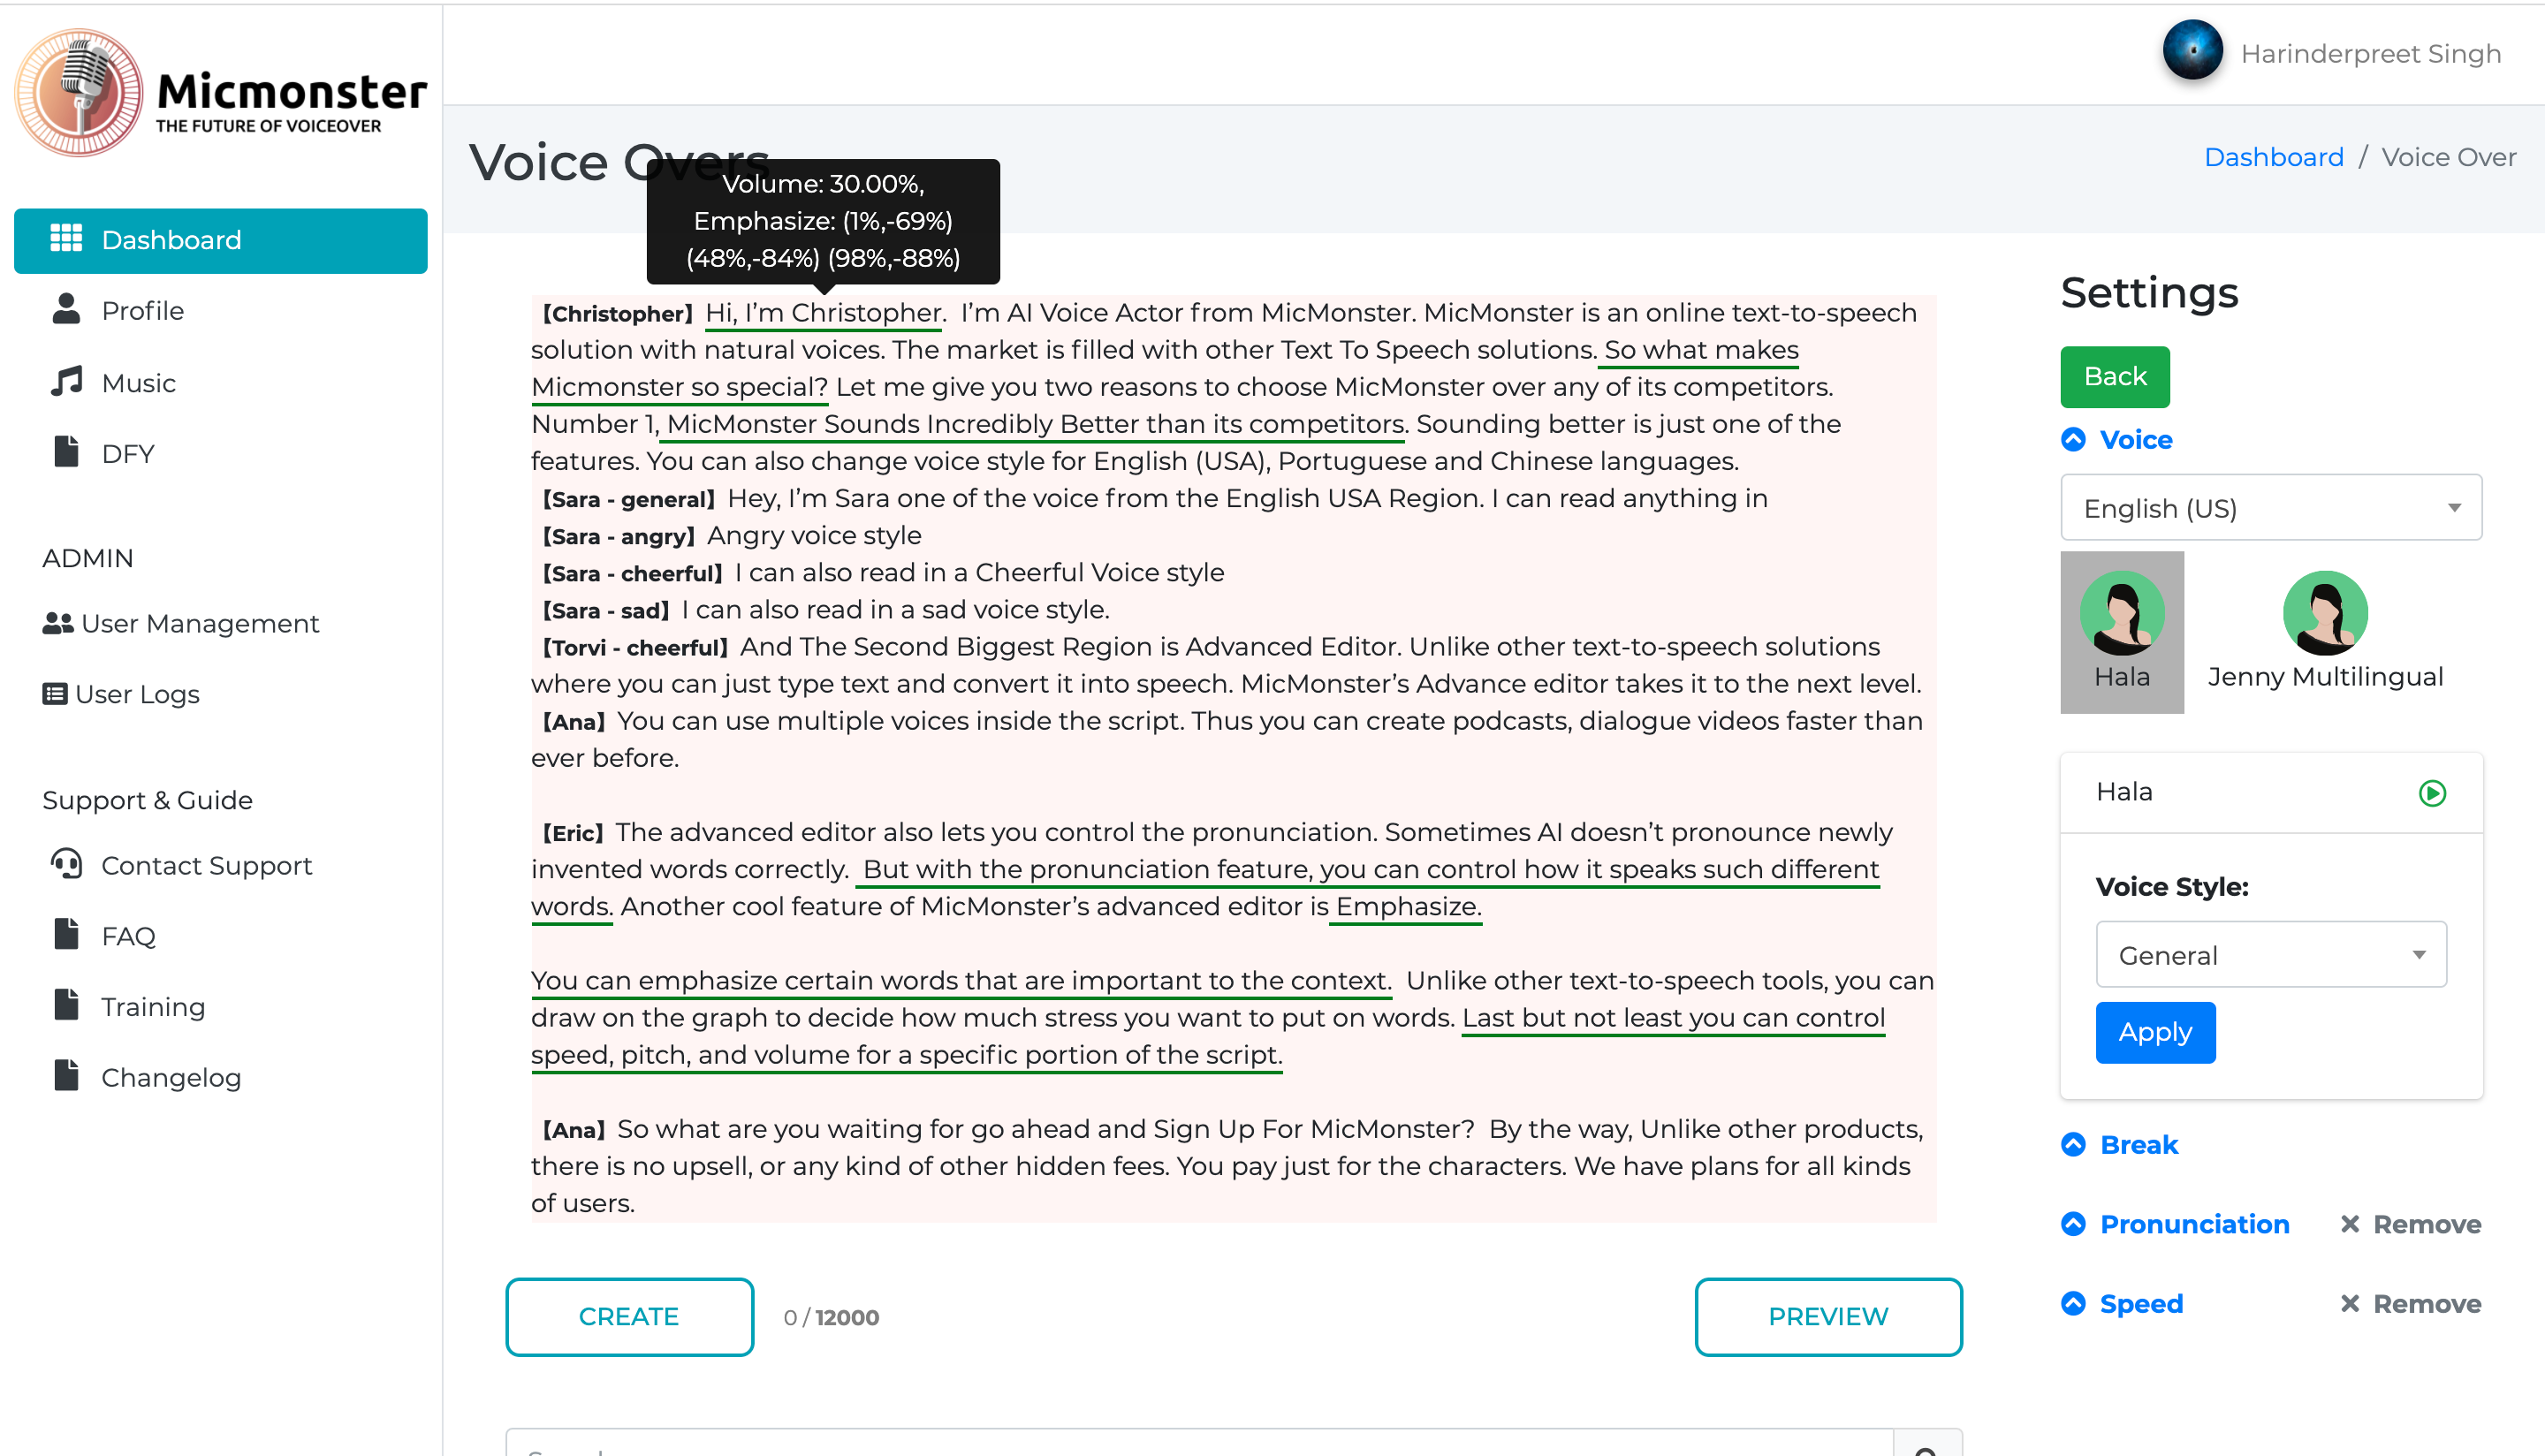Click the PREVIEW button
Image resolution: width=2545 pixels, height=1456 pixels.
1830,1316
